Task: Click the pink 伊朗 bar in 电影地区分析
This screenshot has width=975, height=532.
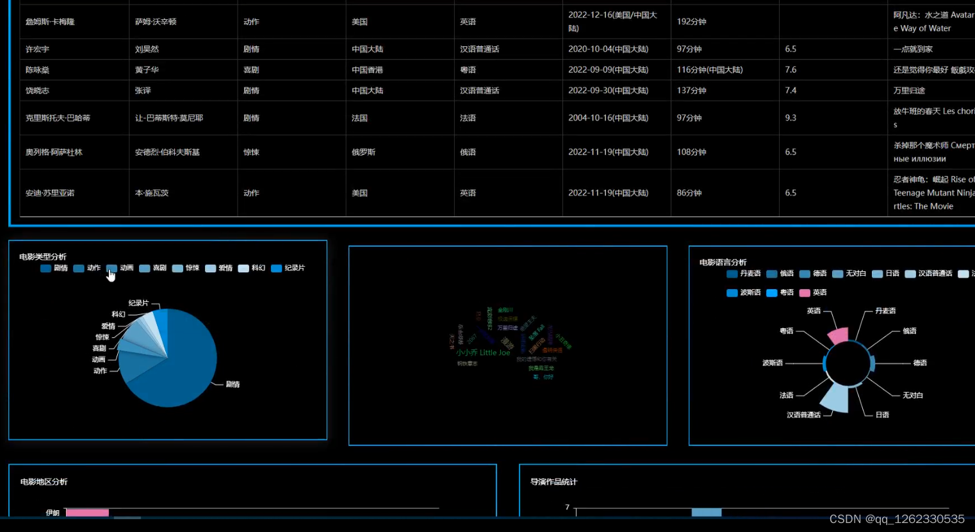Action: click(x=87, y=513)
